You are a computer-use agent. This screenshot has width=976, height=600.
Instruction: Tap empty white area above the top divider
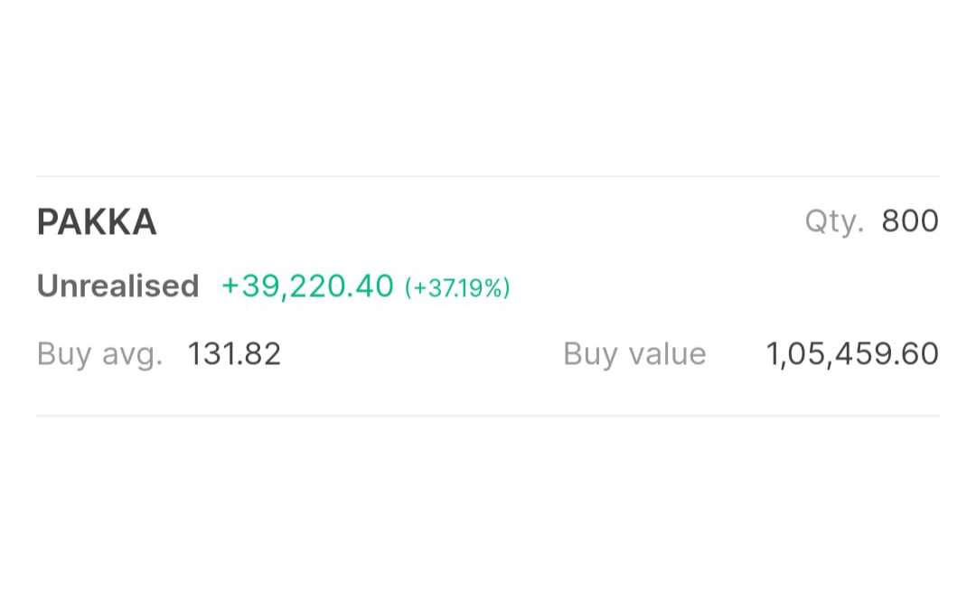(x=488, y=90)
